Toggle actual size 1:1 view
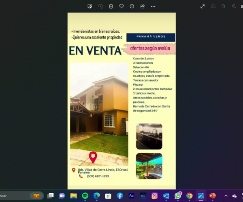243x202 pixels. point(213,6)
